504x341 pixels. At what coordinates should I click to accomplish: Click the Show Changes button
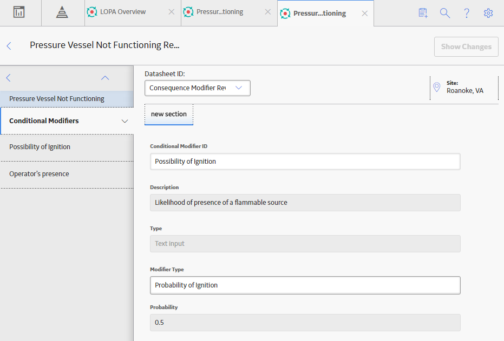466,47
